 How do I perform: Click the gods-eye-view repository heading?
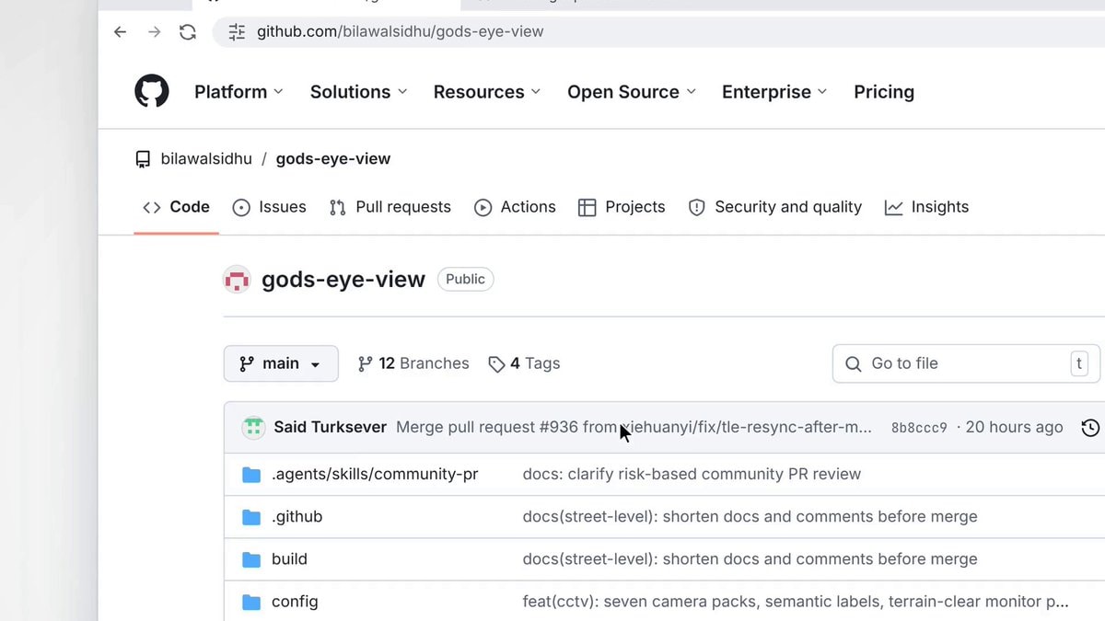click(x=343, y=280)
